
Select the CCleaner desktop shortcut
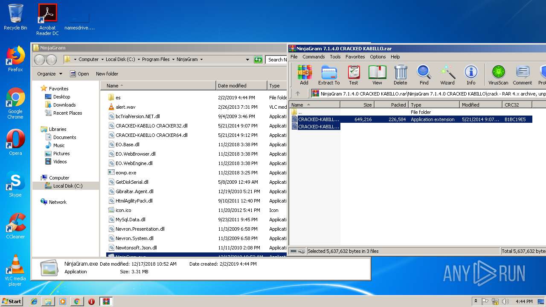(x=15, y=226)
